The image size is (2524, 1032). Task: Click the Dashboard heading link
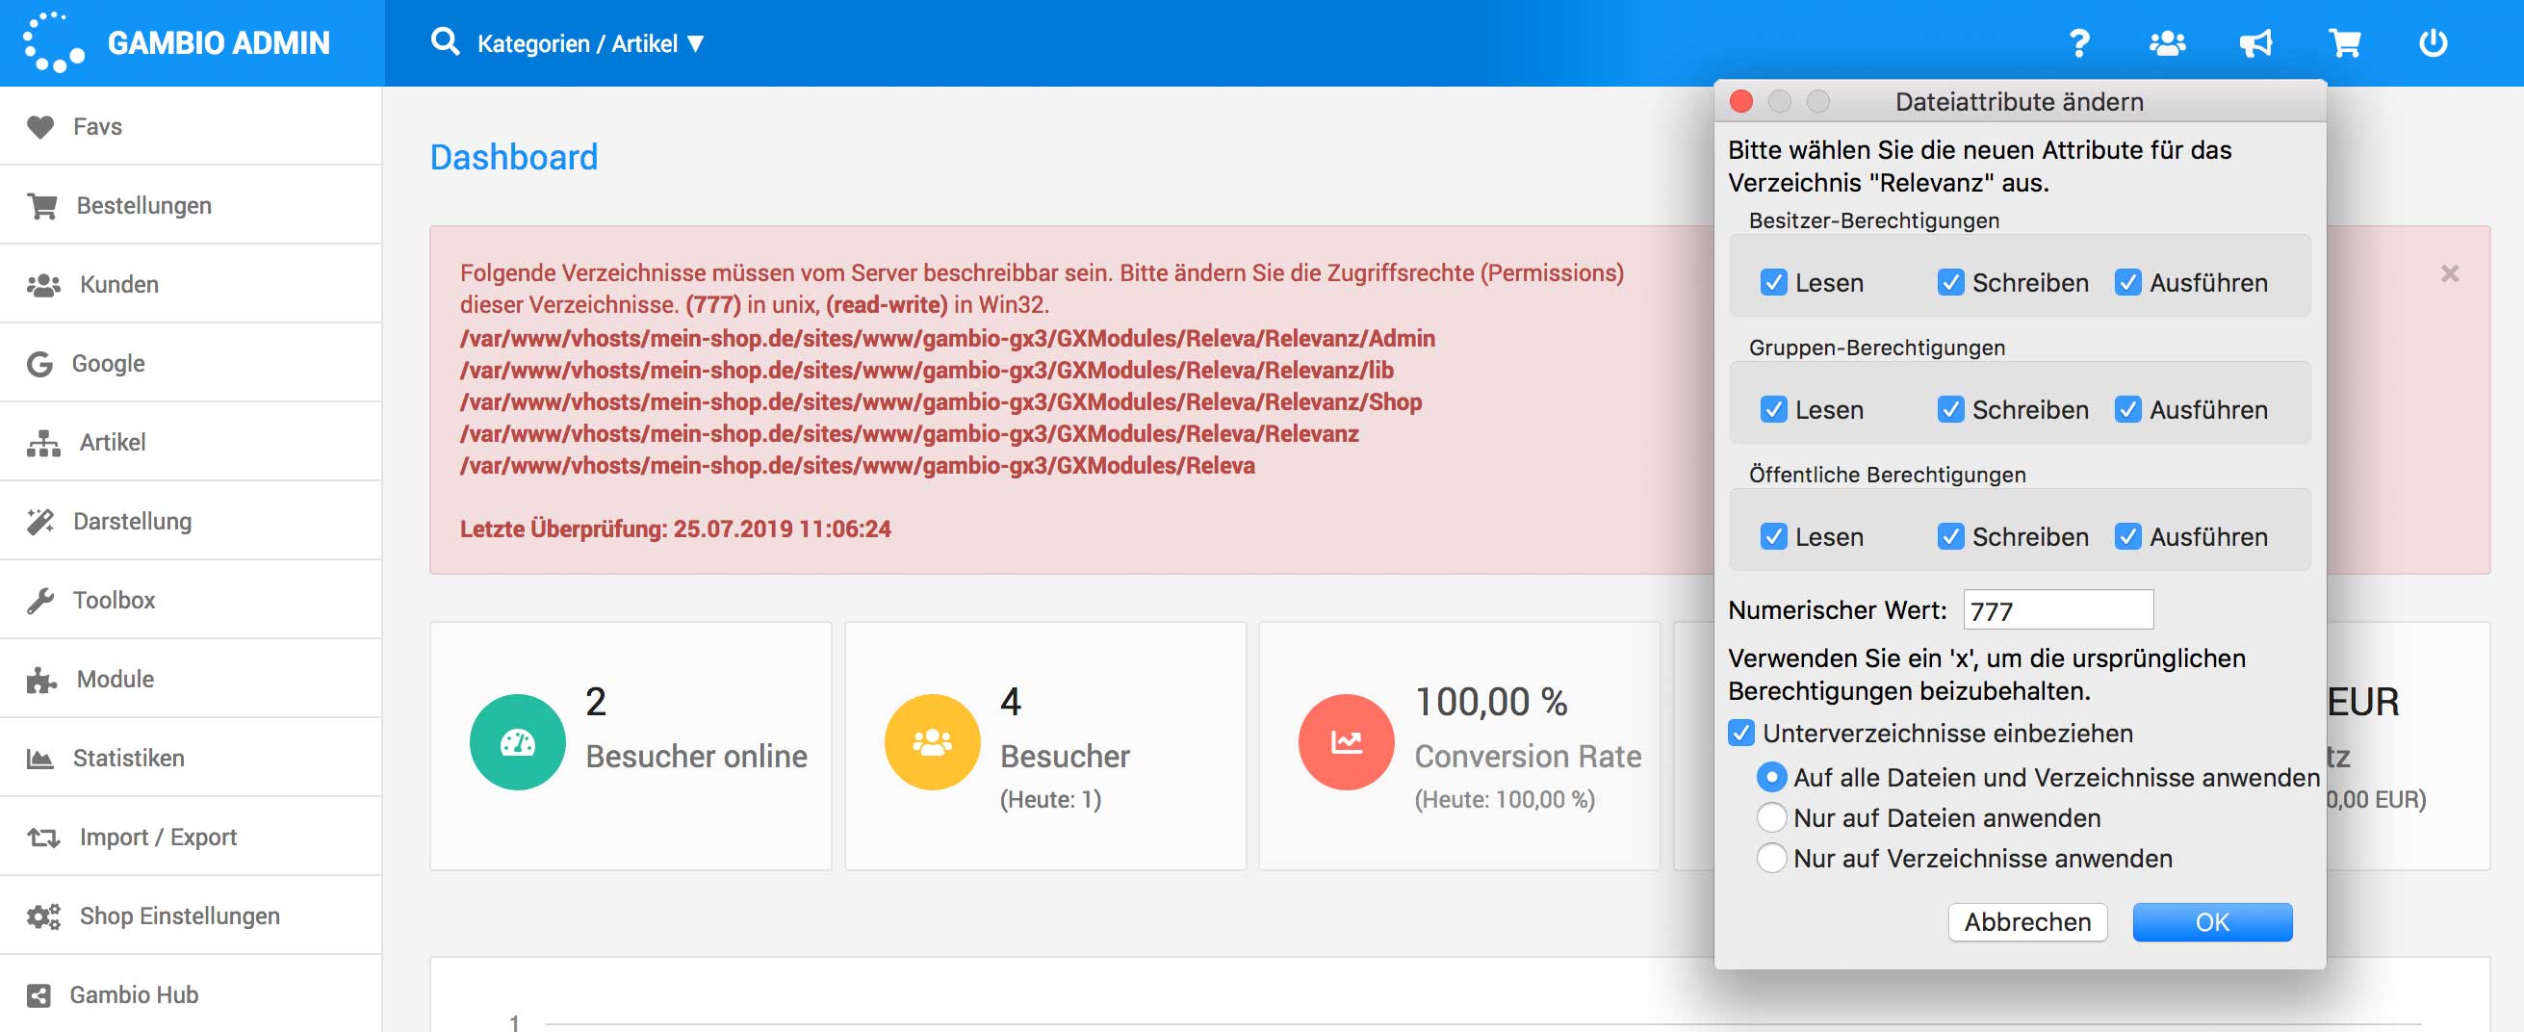coord(513,157)
